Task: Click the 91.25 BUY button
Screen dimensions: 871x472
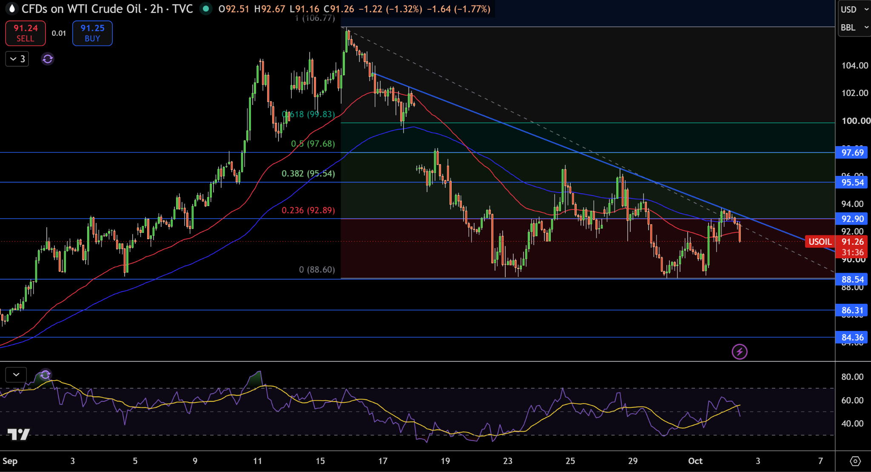Action: (x=92, y=33)
